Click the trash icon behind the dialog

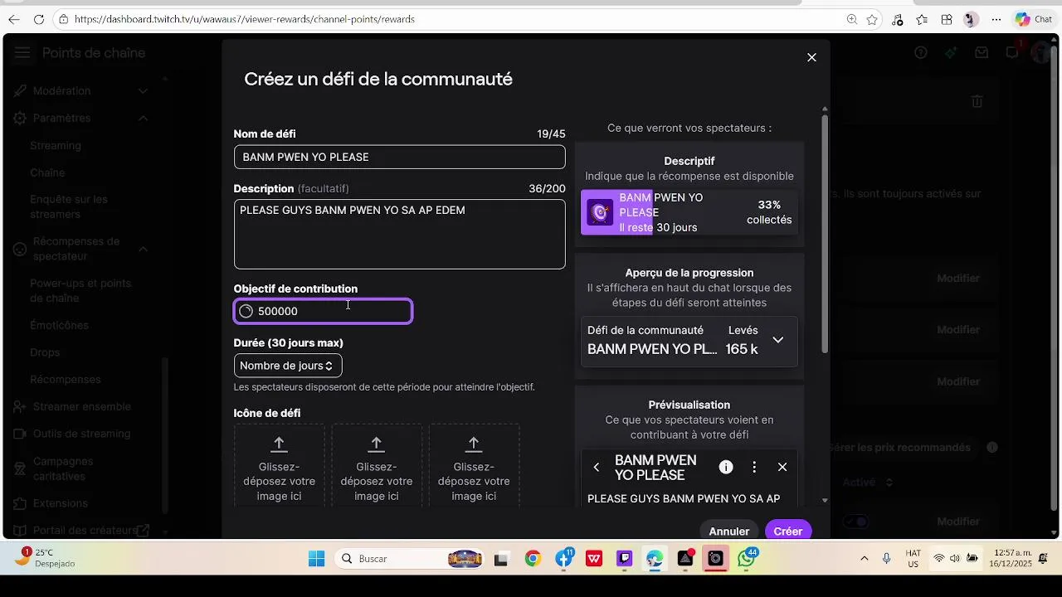pyautogui.click(x=977, y=101)
